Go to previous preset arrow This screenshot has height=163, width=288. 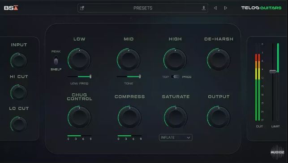(215, 8)
